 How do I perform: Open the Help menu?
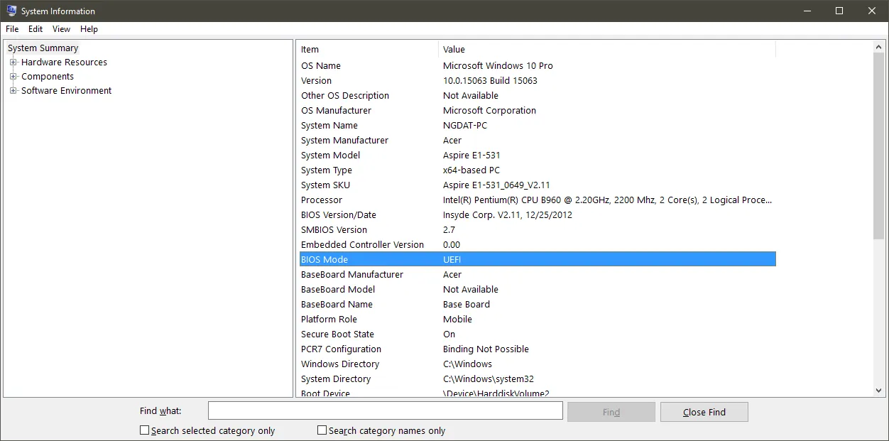click(x=89, y=29)
